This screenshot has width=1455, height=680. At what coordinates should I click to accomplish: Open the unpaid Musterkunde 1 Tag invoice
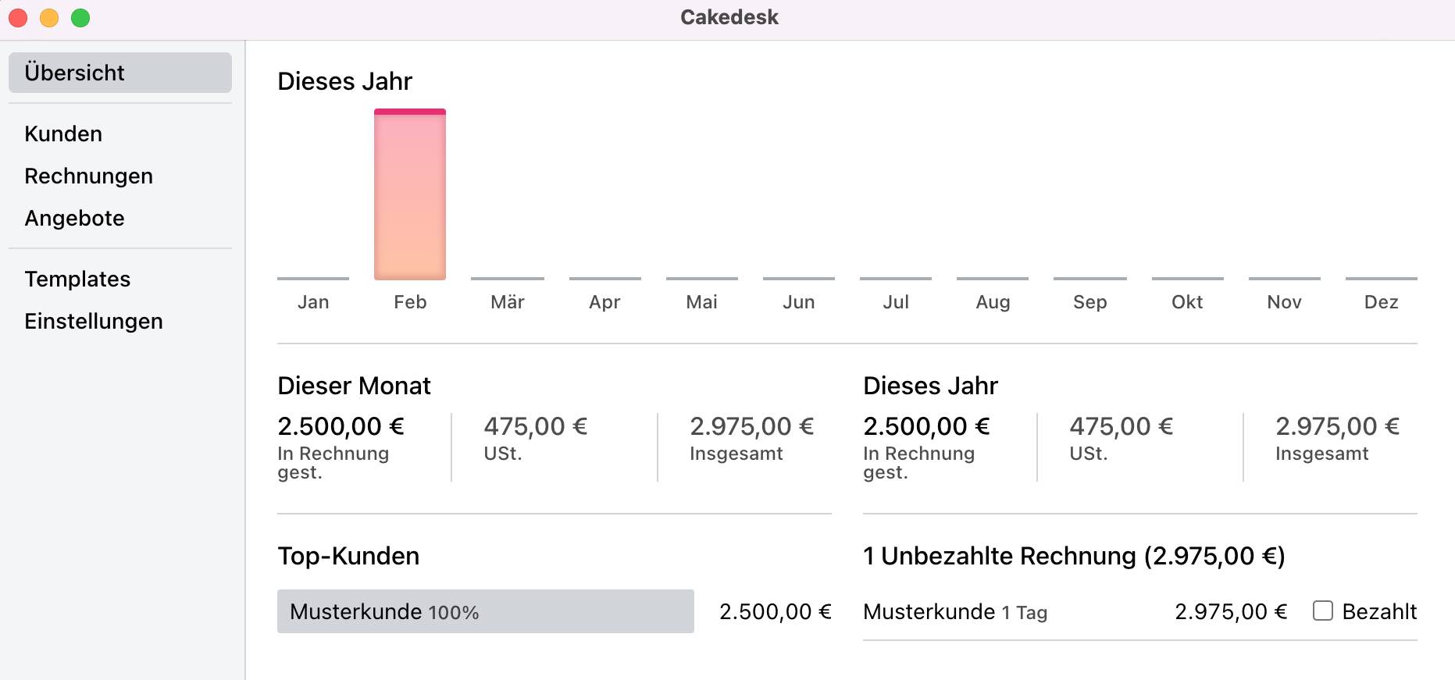(x=955, y=612)
